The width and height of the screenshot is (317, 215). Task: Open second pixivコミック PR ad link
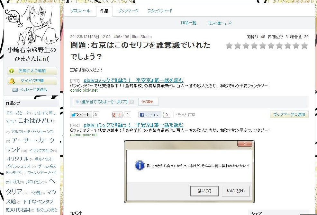point(133,125)
